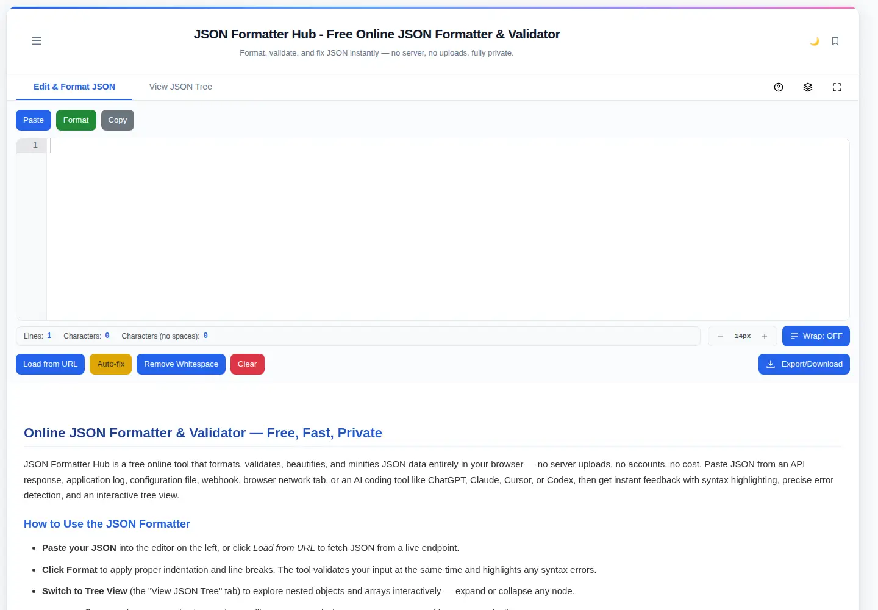Click the Paste button
Viewport: 878px width, 610px height.
coord(34,120)
